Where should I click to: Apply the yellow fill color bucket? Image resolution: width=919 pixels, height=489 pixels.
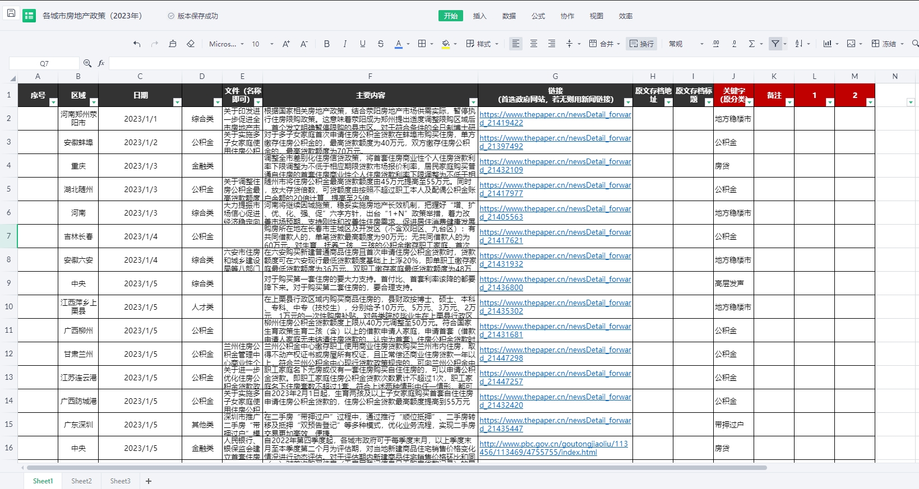point(446,44)
